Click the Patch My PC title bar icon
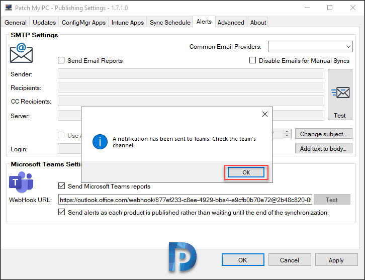This screenshot has width=365, height=280. (x=9, y=8)
